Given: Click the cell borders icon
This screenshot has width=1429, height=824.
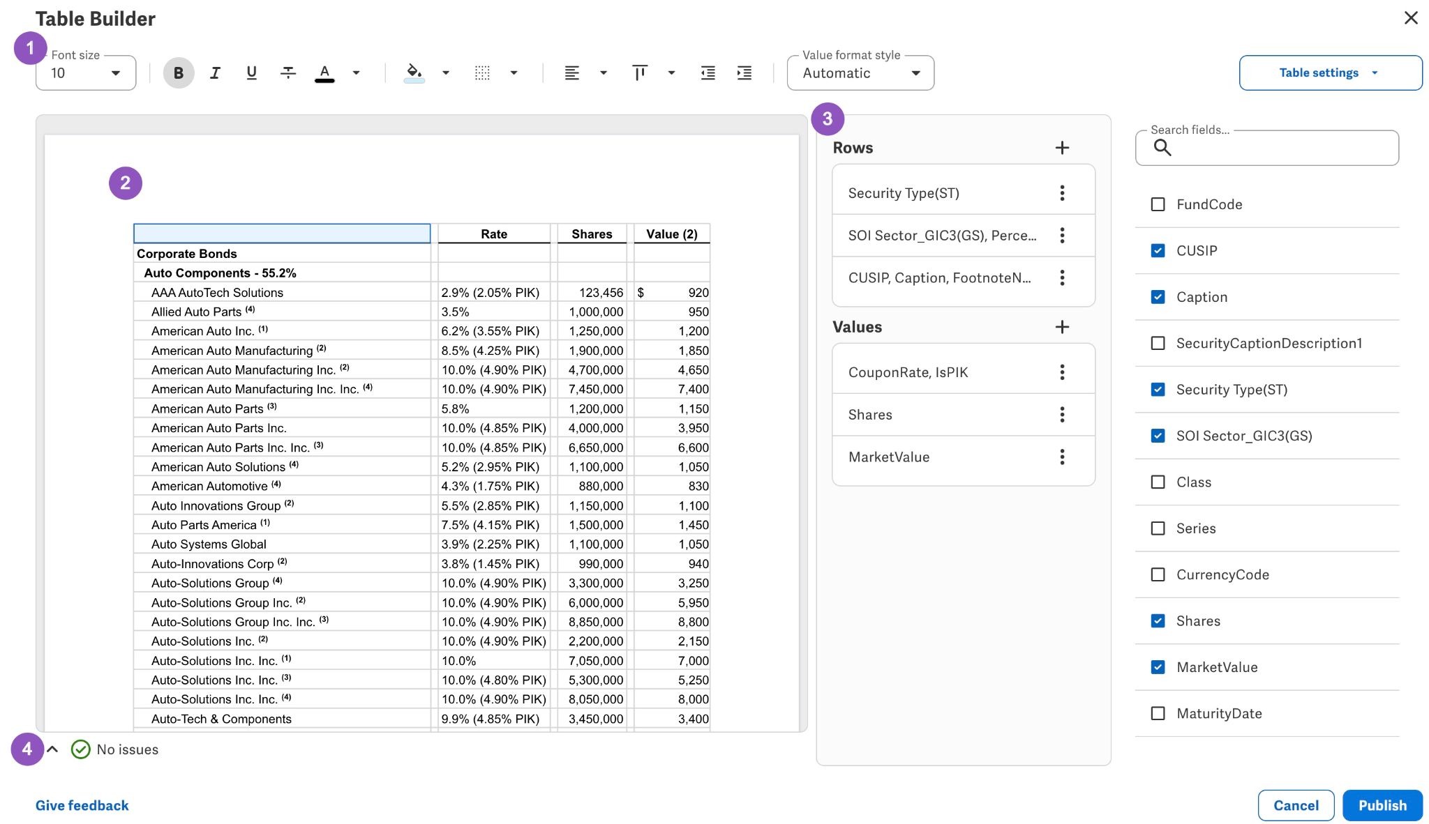Looking at the screenshot, I should tap(482, 73).
